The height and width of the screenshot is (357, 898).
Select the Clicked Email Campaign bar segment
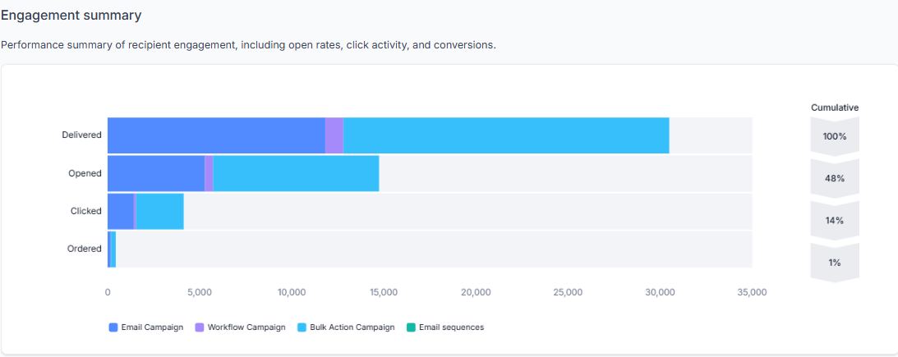coord(120,211)
